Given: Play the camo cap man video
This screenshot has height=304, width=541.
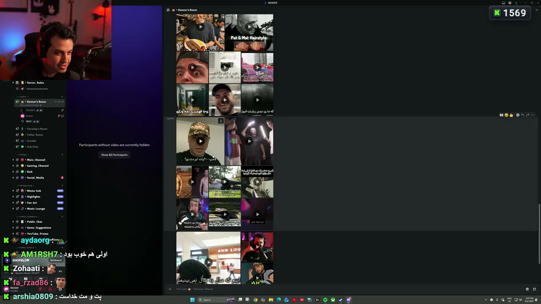Looking at the screenshot, I should coord(200,141).
